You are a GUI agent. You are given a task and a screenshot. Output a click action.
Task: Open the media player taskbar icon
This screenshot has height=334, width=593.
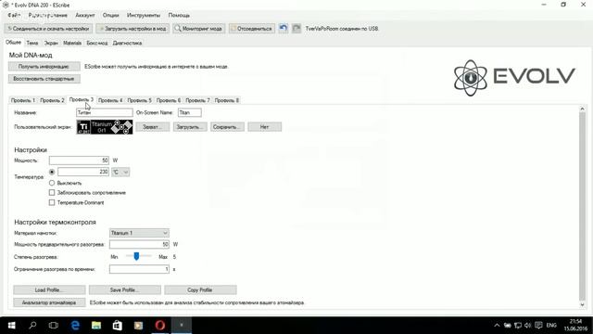pyautogui.click(x=138, y=326)
